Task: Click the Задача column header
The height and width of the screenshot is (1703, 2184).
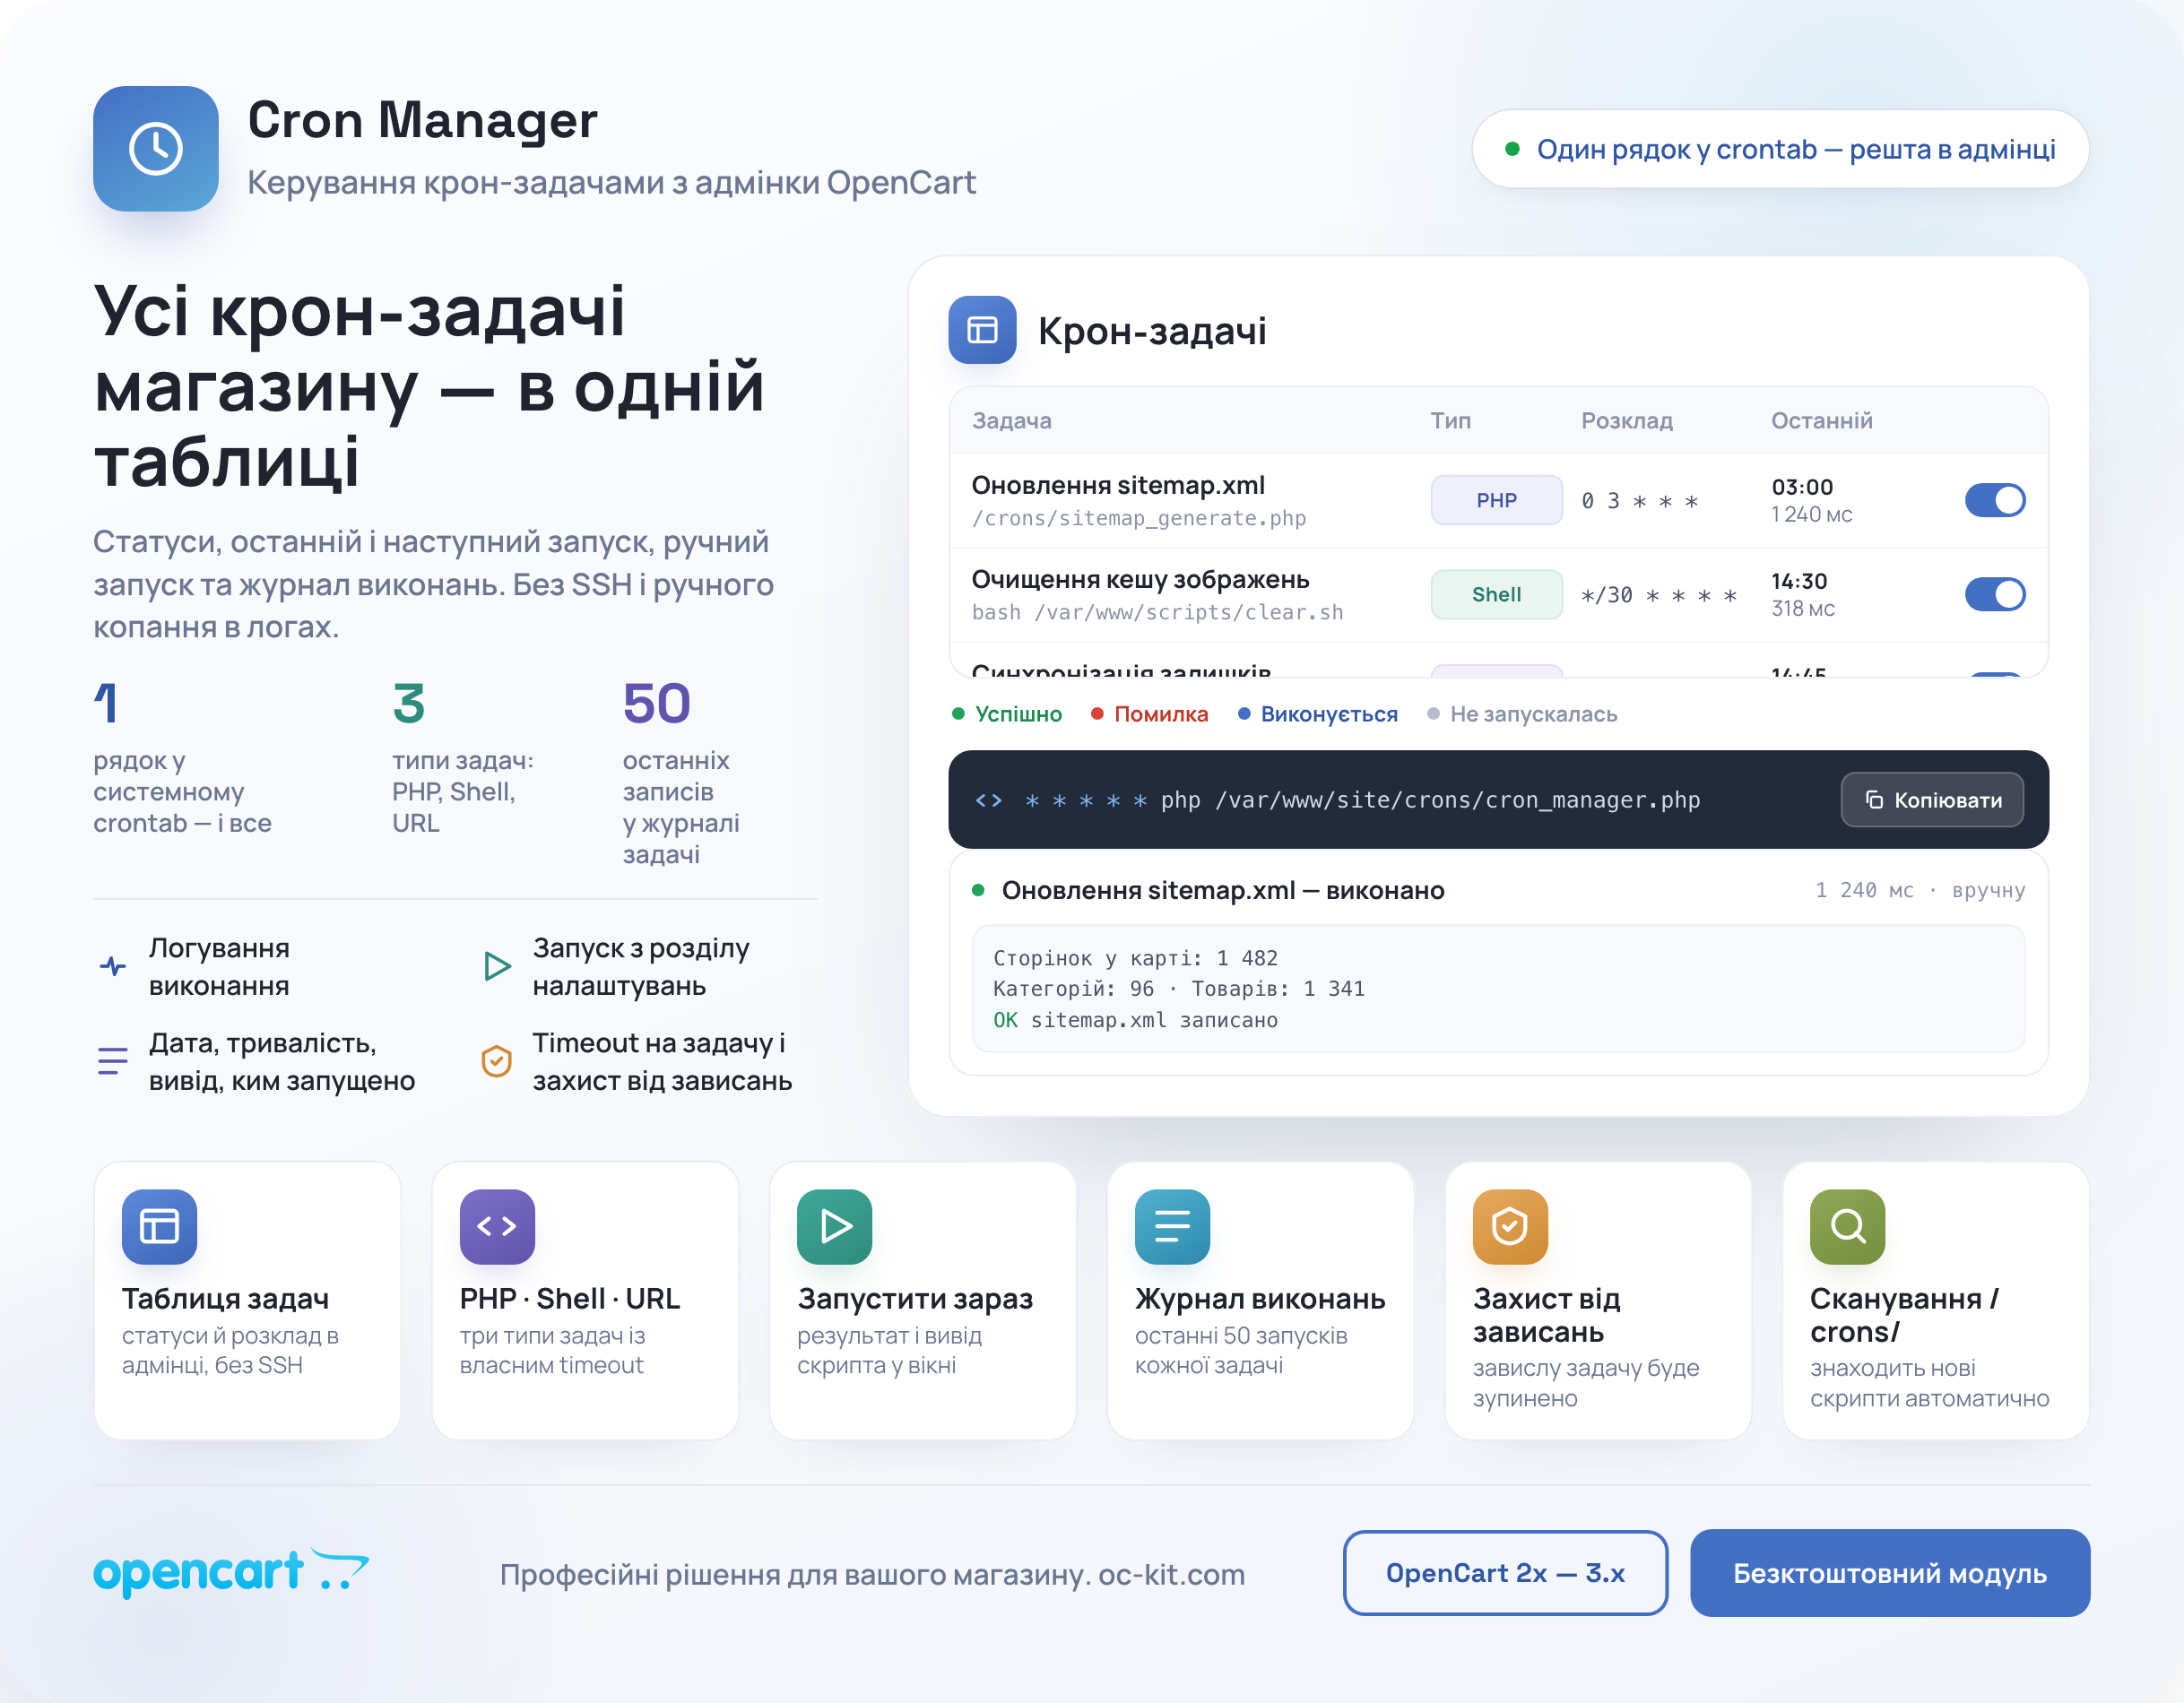Action: click(x=1012, y=420)
